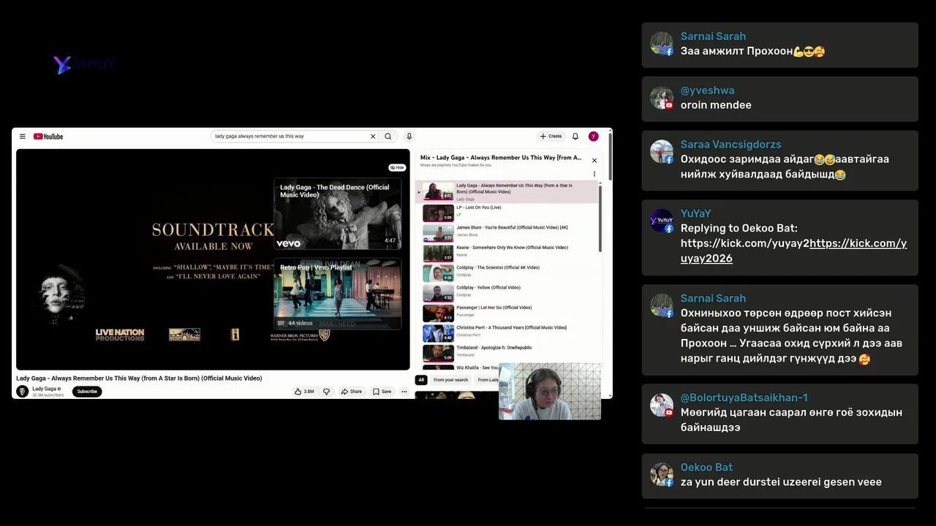This screenshot has width=936, height=526.
Task: Subscribe to the Lady Gaga channel
Action: pos(87,392)
